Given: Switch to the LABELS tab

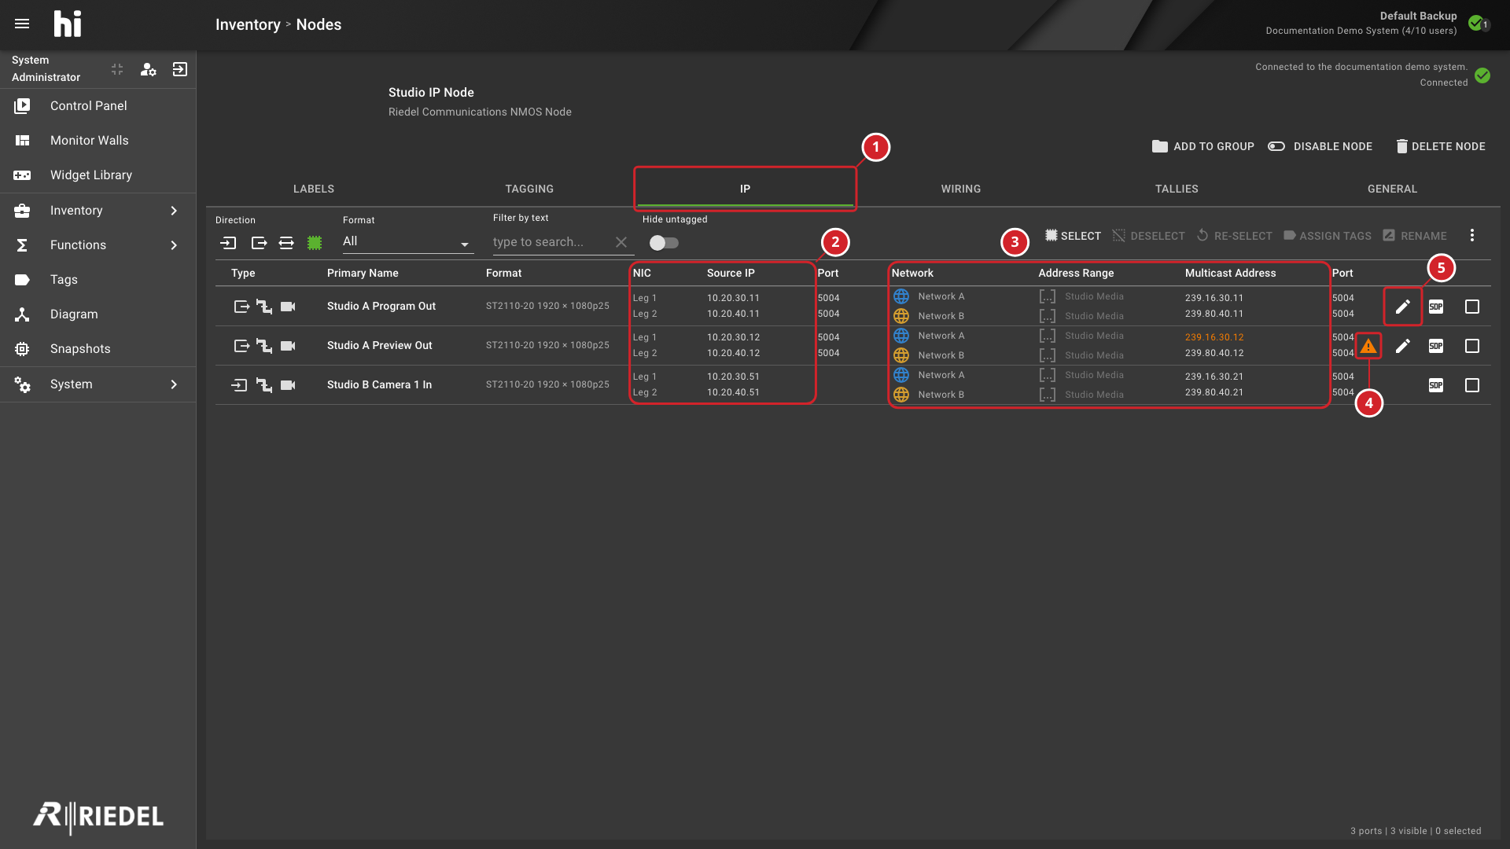Looking at the screenshot, I should (314, 189).
